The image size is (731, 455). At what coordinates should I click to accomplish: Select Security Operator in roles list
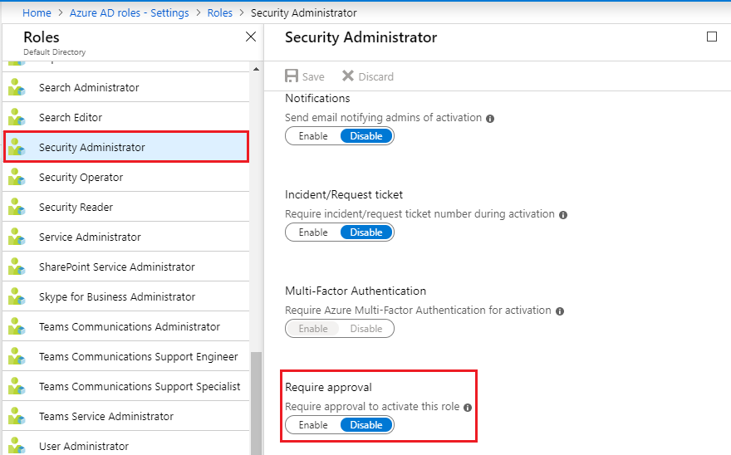(x=126, y=177)
